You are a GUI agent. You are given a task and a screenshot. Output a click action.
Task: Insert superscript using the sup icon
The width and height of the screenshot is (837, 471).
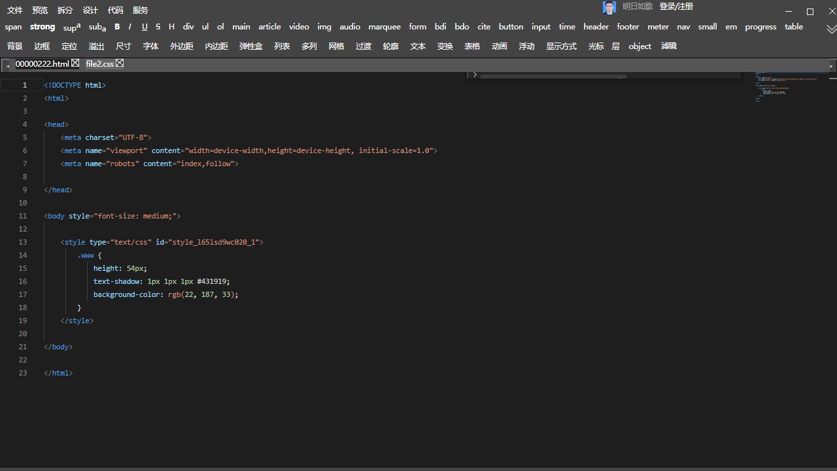pos(71,27)
